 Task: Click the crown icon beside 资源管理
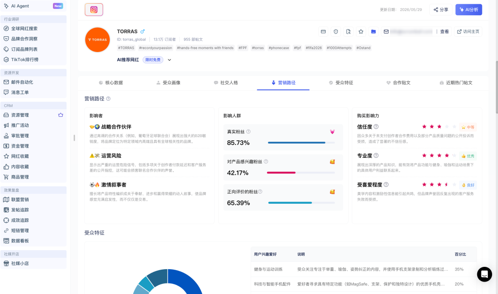coord(61,115)
